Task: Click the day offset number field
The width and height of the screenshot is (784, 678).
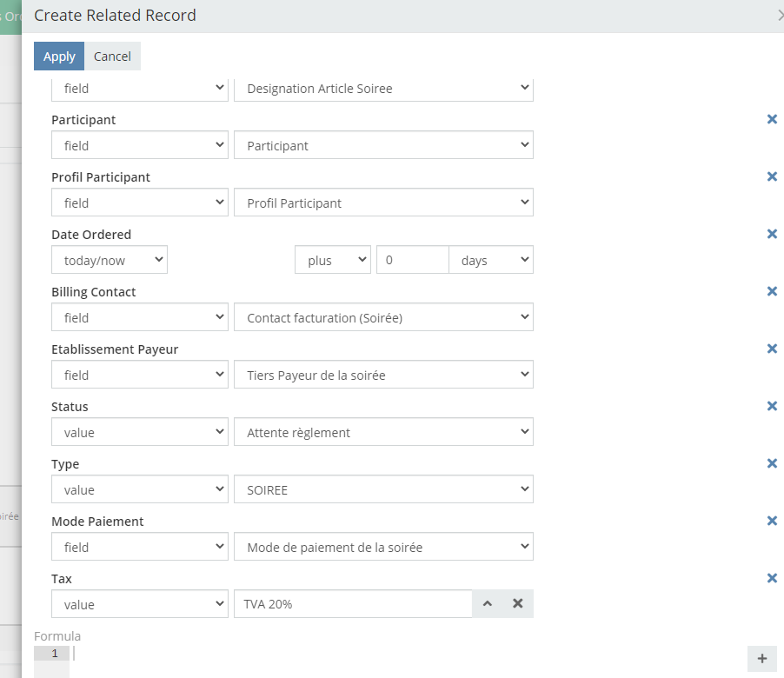Action: [x=412, y=261]
